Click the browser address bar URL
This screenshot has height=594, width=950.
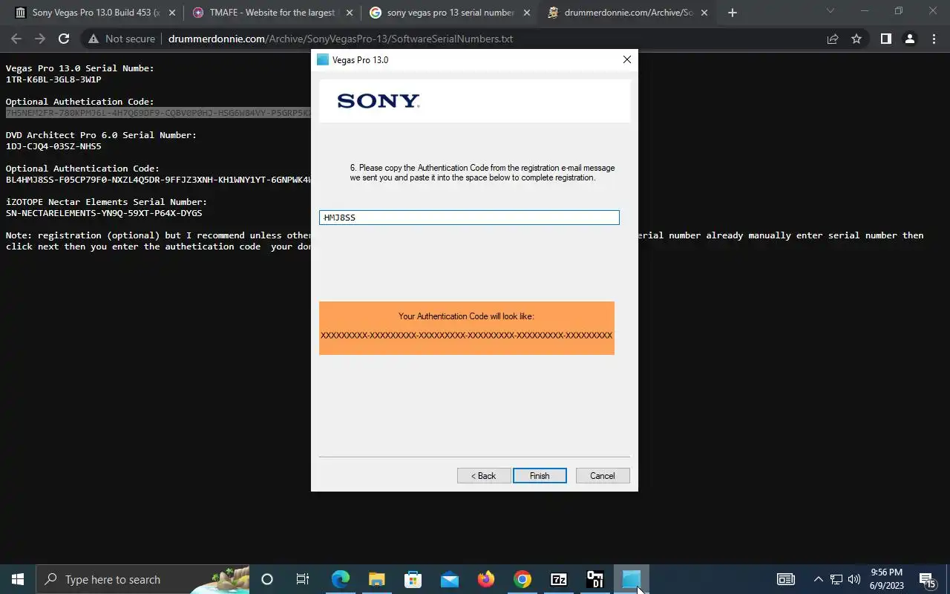[x=340, y=39]
